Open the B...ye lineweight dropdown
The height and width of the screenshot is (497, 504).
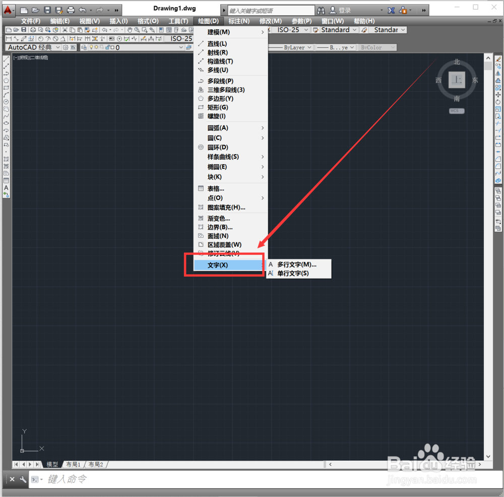(x=335, y=47)
